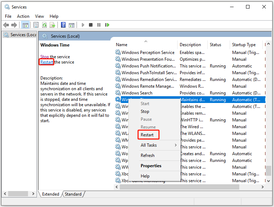
Task: Click 'WinHTTP i...' description cell
Action: point(192,120)
